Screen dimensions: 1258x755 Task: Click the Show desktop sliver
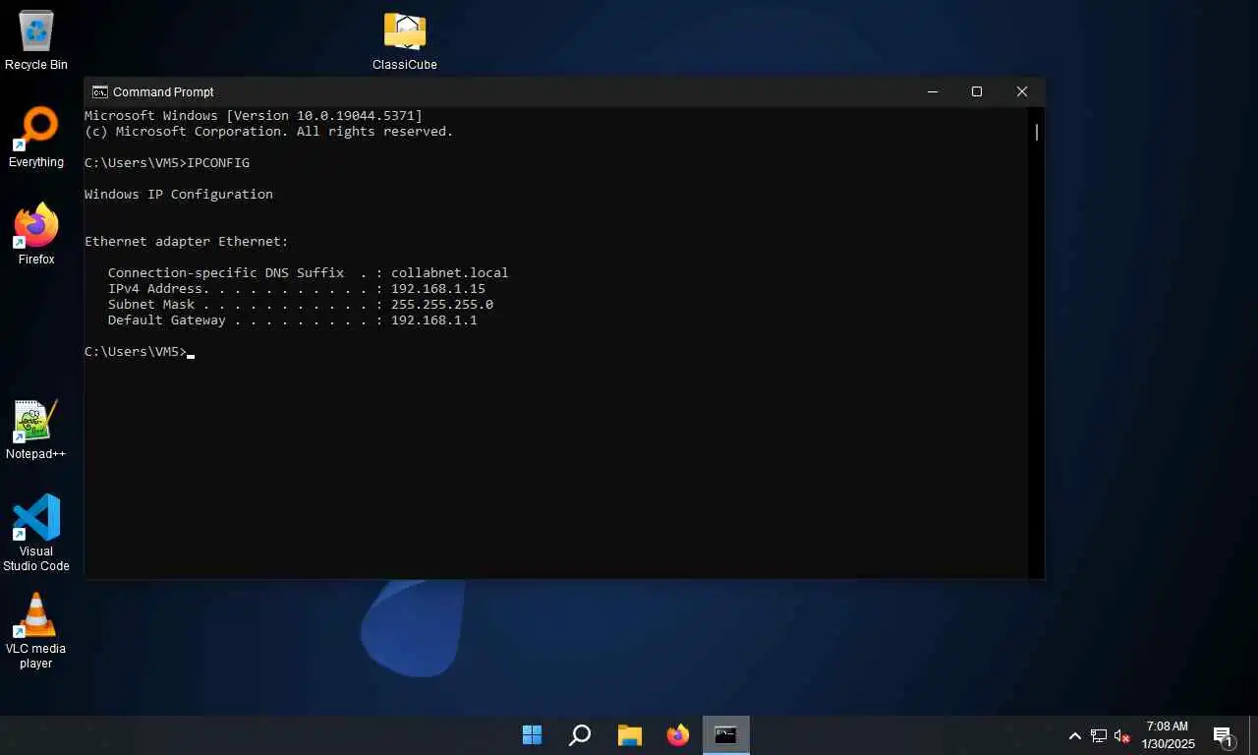[x=1254, y=735]
